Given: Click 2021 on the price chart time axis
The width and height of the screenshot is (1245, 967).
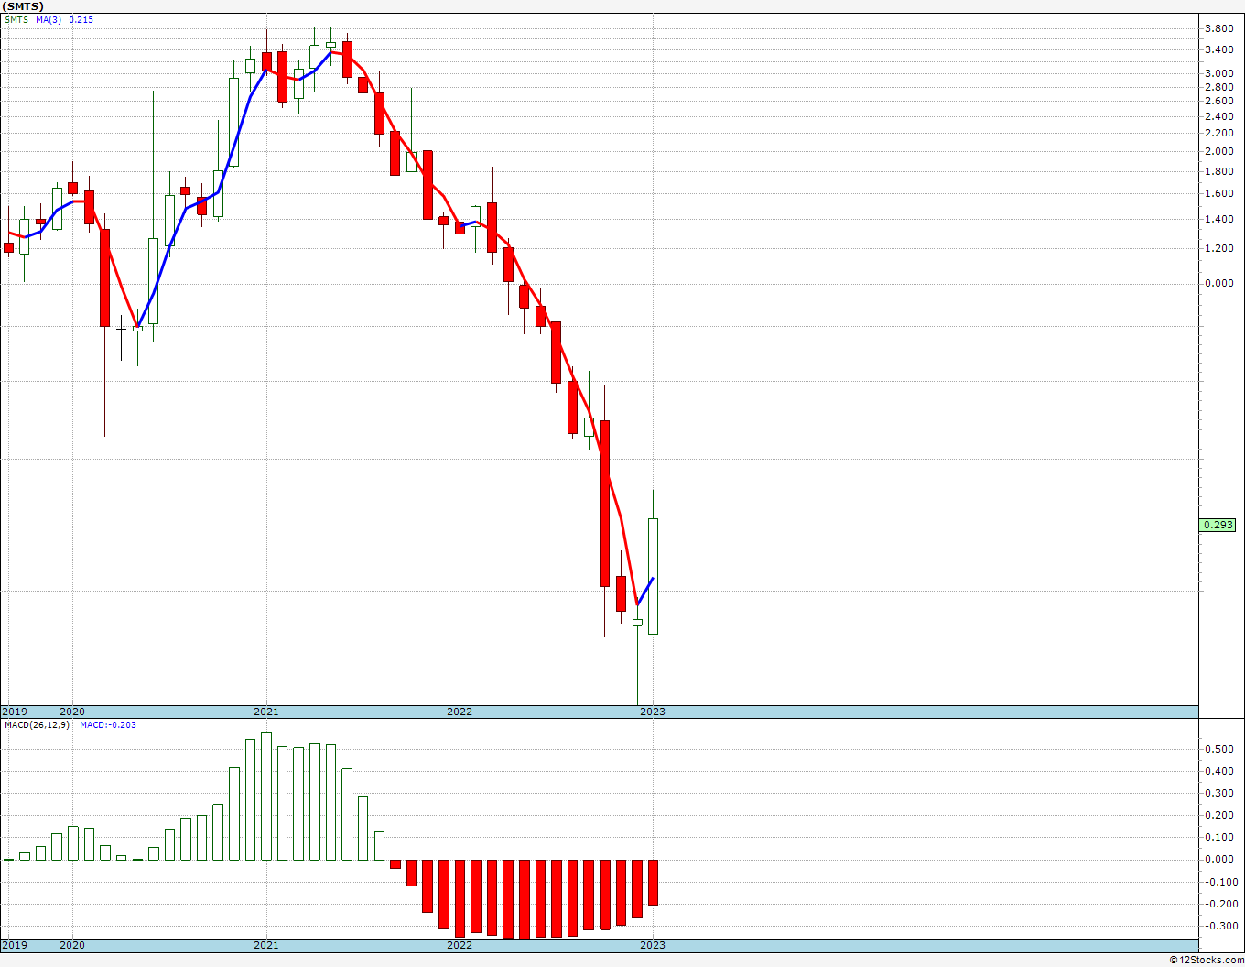Looking at the screenshot, I should click(266, 712).
